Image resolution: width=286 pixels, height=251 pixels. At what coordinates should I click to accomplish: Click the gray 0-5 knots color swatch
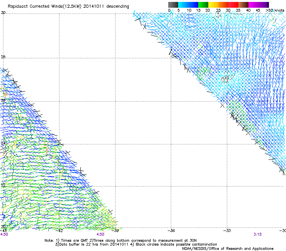(174, 5)
